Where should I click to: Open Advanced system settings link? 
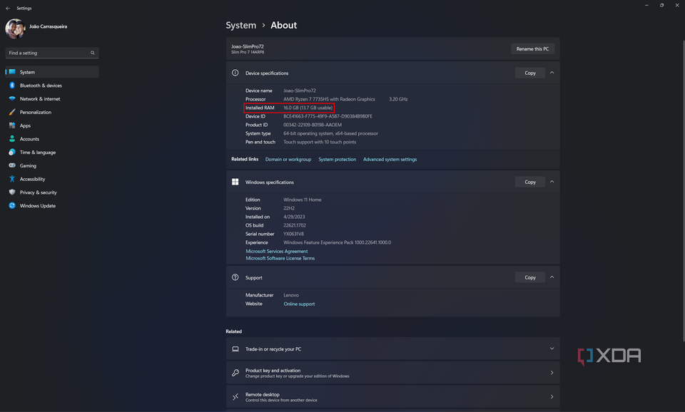pos(390,159)
